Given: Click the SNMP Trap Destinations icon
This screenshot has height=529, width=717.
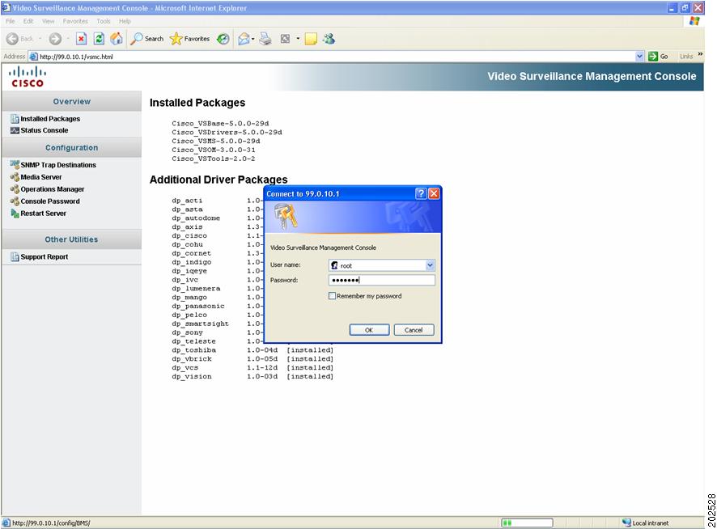Looking at the screenshot, I should [x=15, y=164].
